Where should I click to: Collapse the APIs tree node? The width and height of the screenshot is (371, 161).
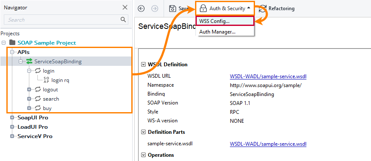tap(12, 52)
